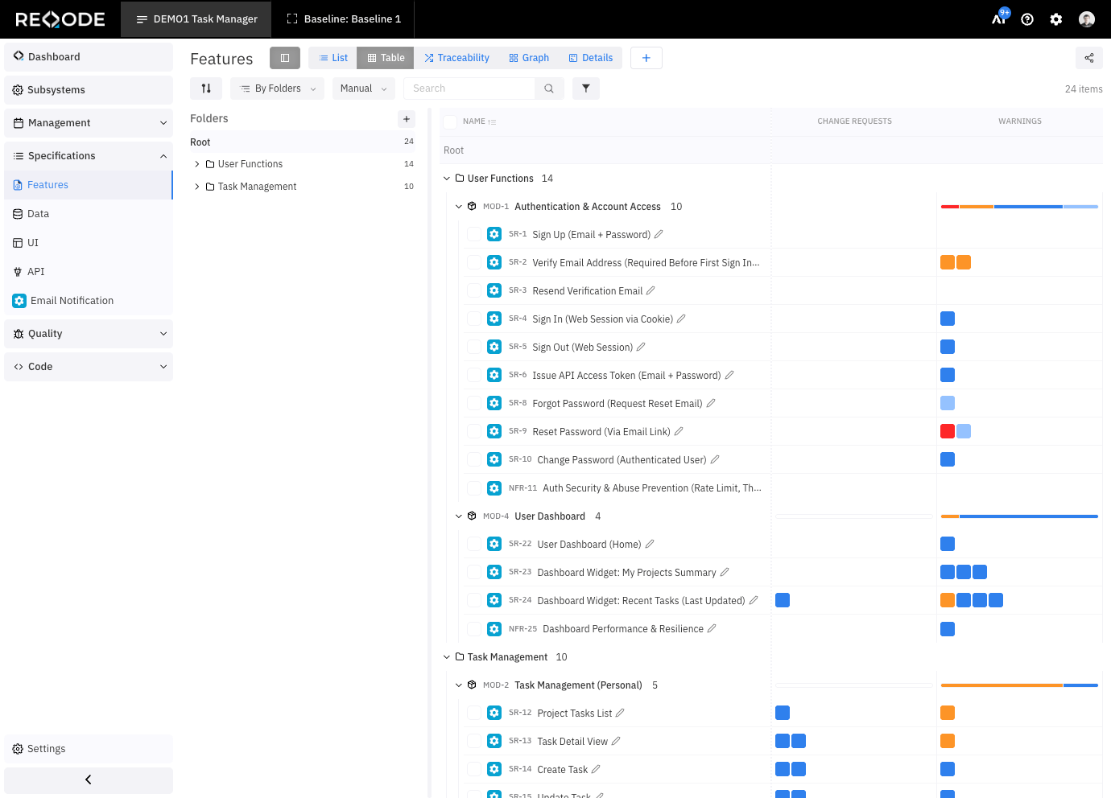Add a new folder with plus icon
The width and height of the screenshot is (1111, 798).
coord(407,119)
